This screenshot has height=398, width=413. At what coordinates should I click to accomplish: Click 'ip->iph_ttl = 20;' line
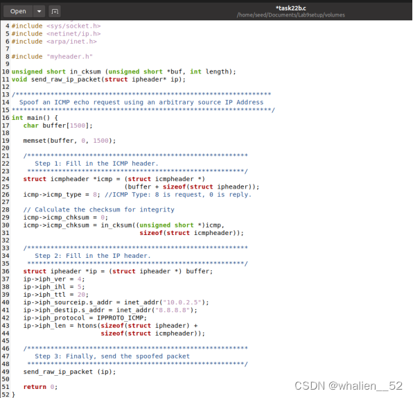[56, 295]
